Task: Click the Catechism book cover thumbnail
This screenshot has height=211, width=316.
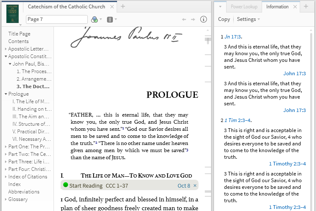Action: point(13,14)
